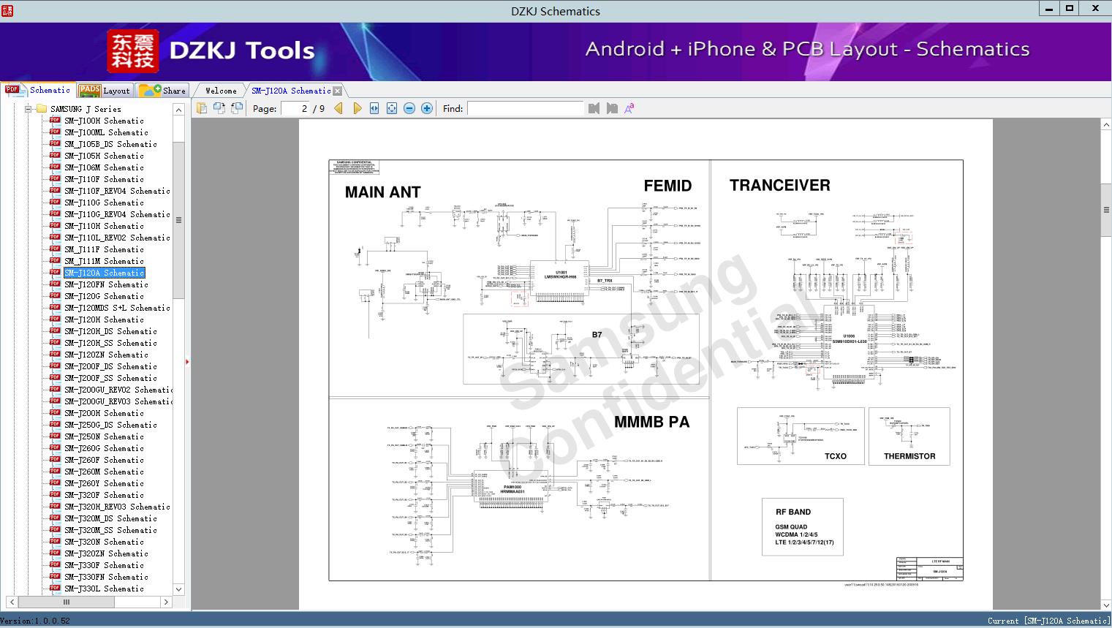Click the PDF icon beside SM-J330F Schematic
The height and width of the screenshot is (628, 1112).
click(x=55, y=565)
